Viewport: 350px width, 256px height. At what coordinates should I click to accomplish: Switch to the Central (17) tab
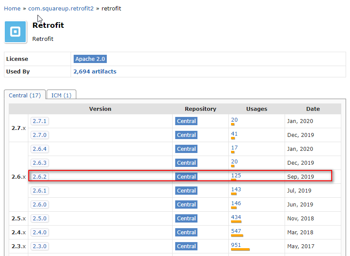coord(25,95)
